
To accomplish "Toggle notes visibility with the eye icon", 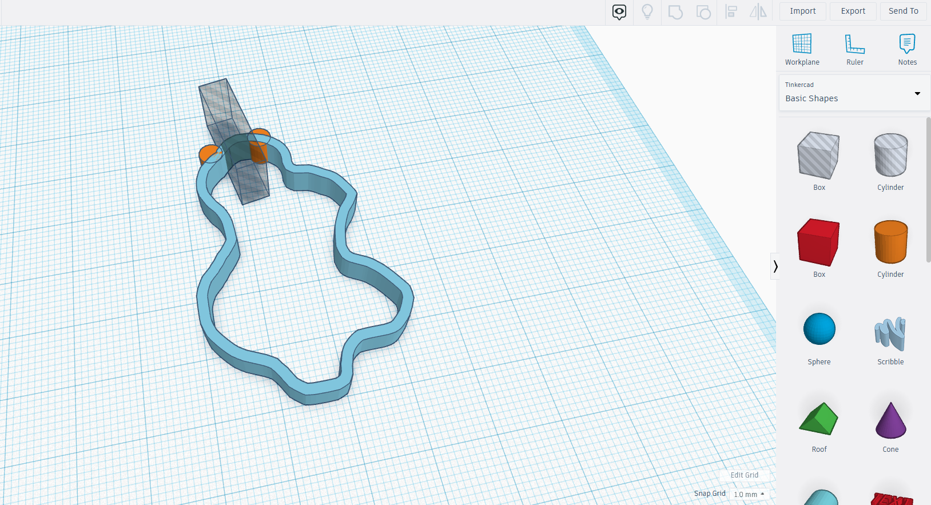I will click(x=619, y=11).
